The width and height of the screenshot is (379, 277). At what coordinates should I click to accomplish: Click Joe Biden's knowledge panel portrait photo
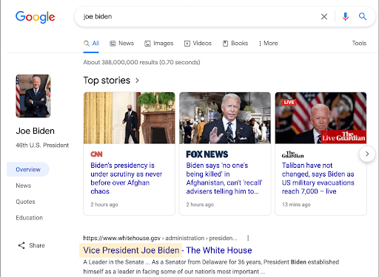[x=33, y=96]
